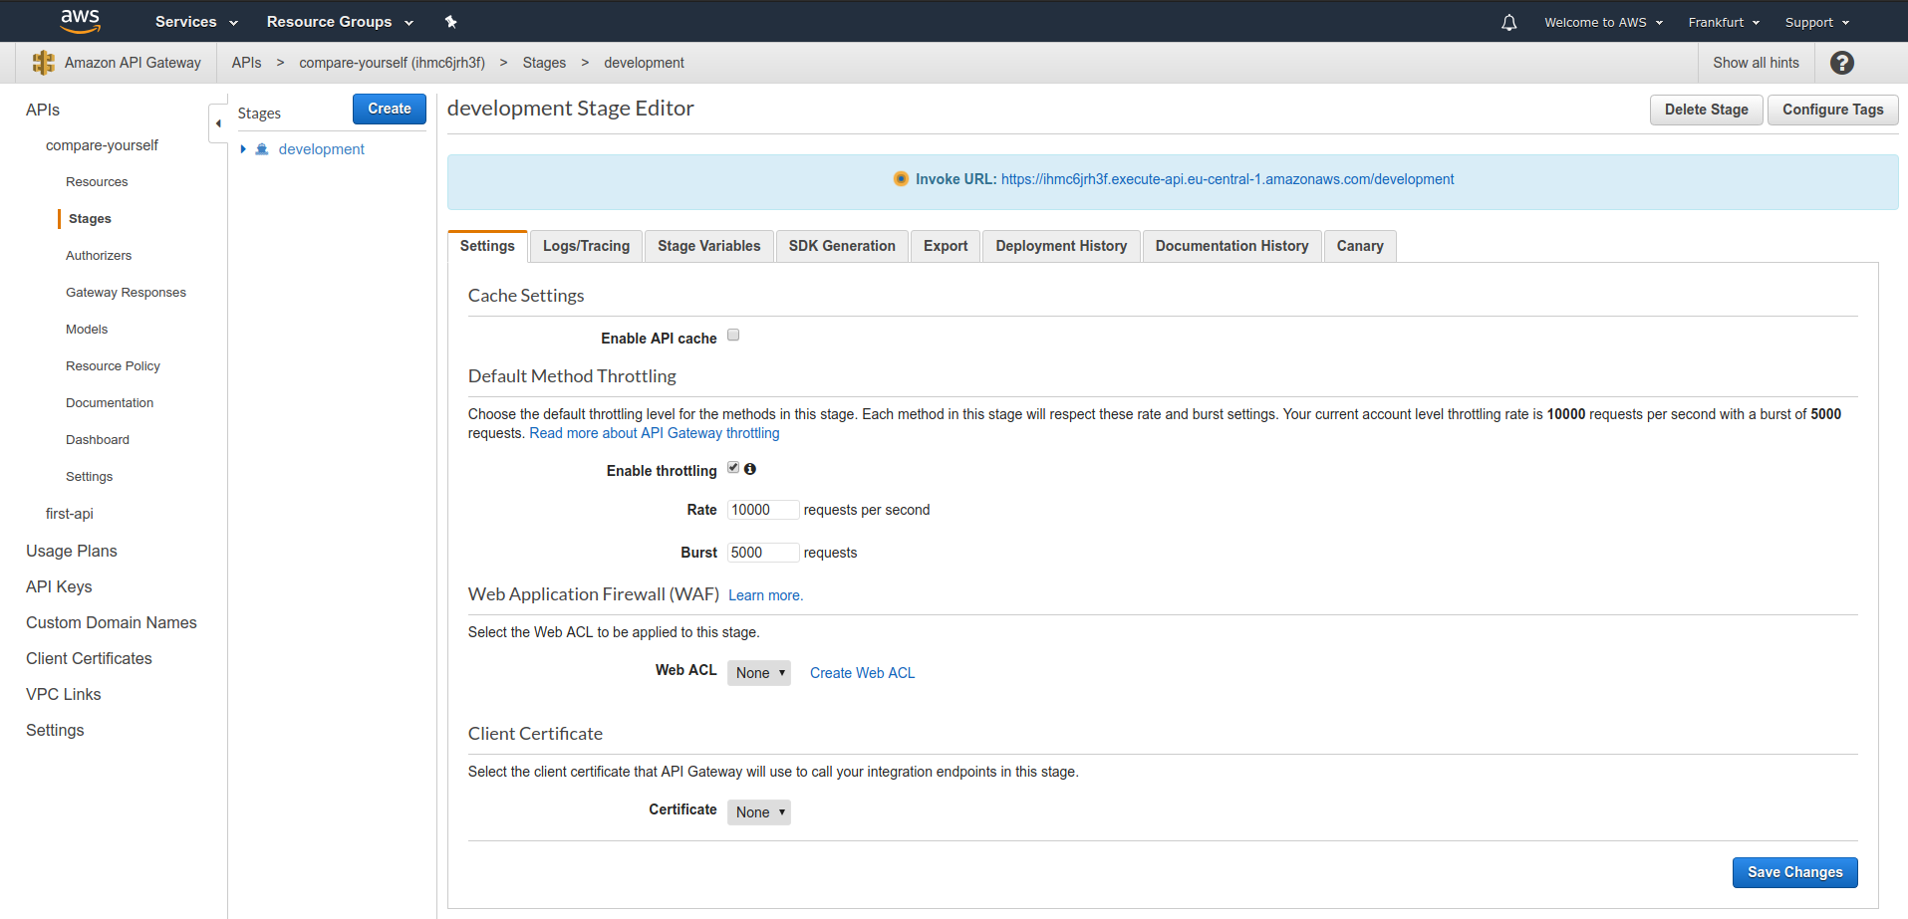Open Custom Domain Names in sidebar
The image size is (1908, 919).
[x=112, y=622]
